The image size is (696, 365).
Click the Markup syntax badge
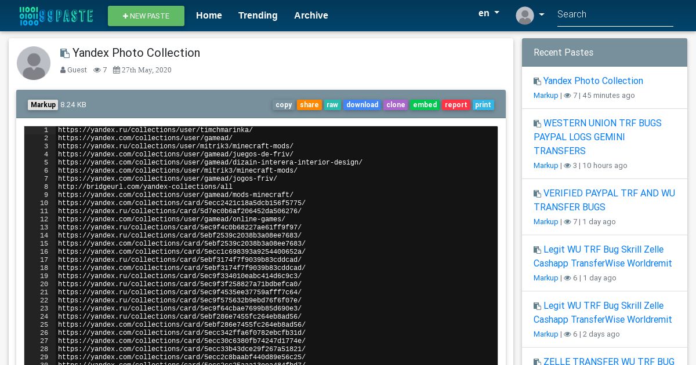[43, 105]
